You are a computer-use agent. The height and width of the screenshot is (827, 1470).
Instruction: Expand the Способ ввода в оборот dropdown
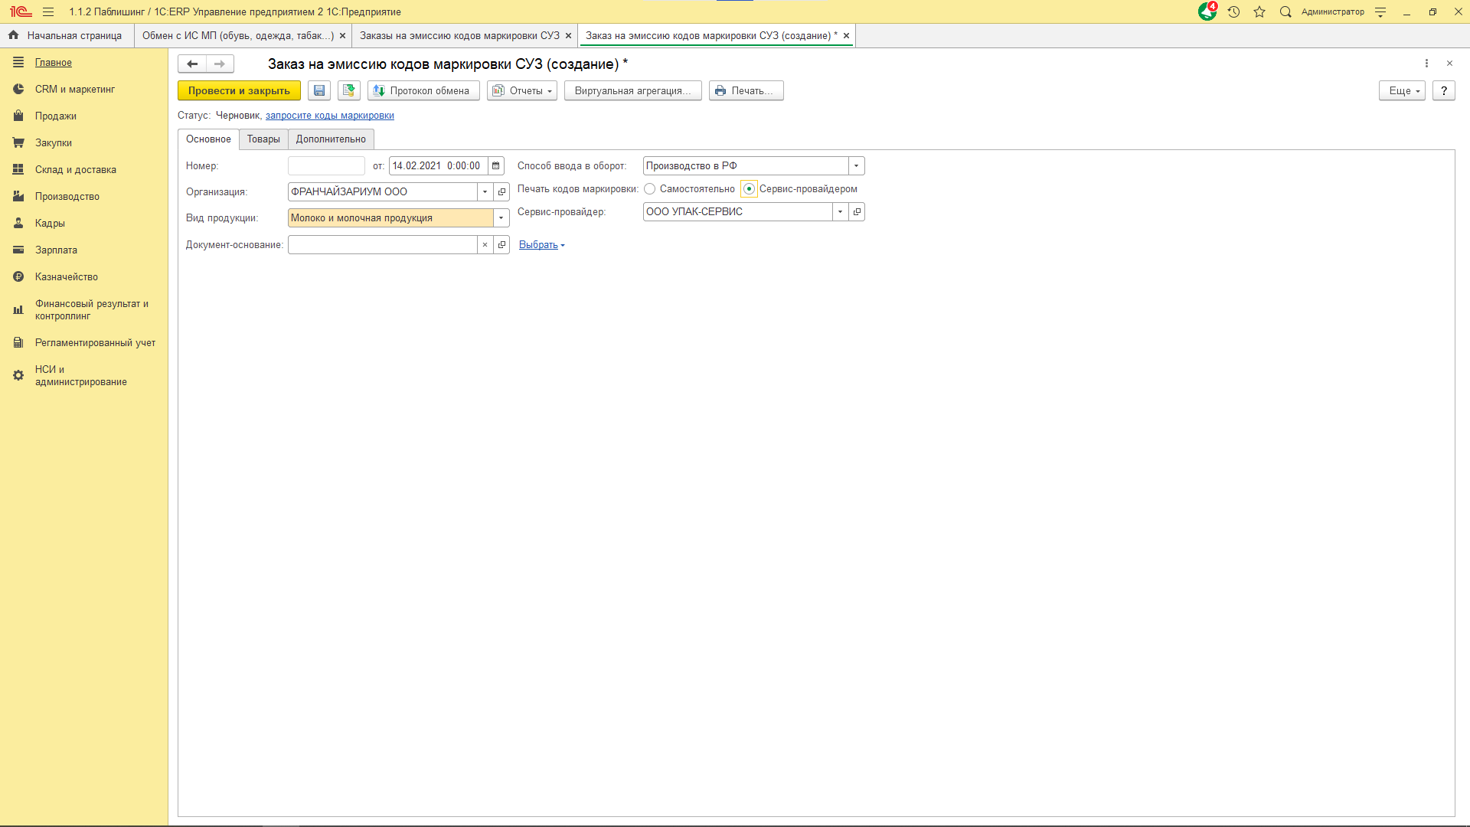pos(856,166)
